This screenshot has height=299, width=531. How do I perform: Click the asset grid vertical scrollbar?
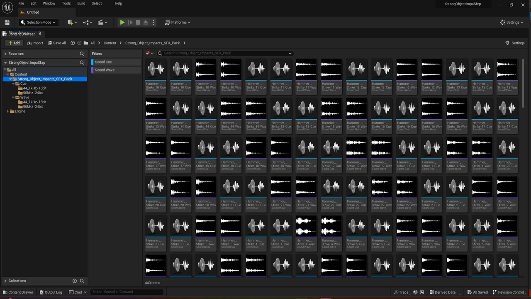click(x=523, y=83)
